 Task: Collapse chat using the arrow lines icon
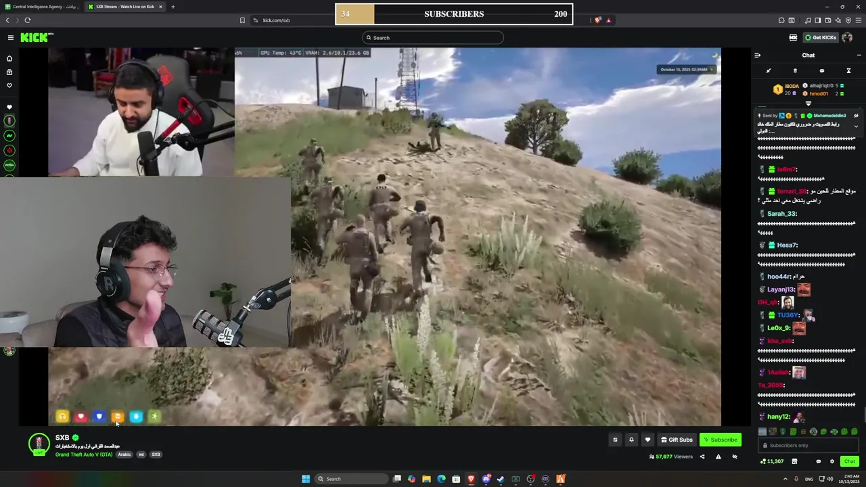(x=758, y=55)
